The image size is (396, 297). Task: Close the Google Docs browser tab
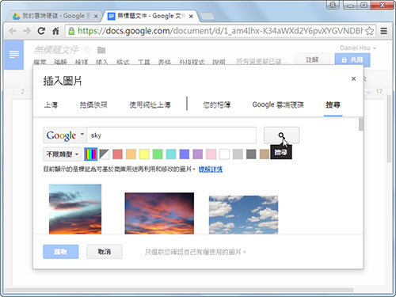(x=191, y=17)
